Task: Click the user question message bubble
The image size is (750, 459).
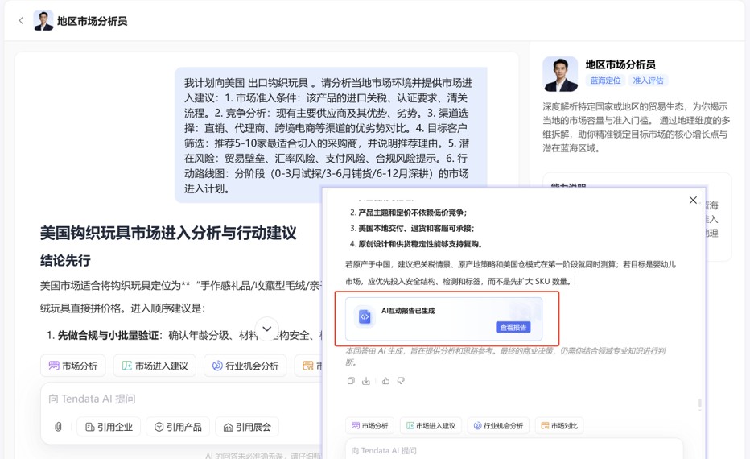Action: click(x=331, y=135)
